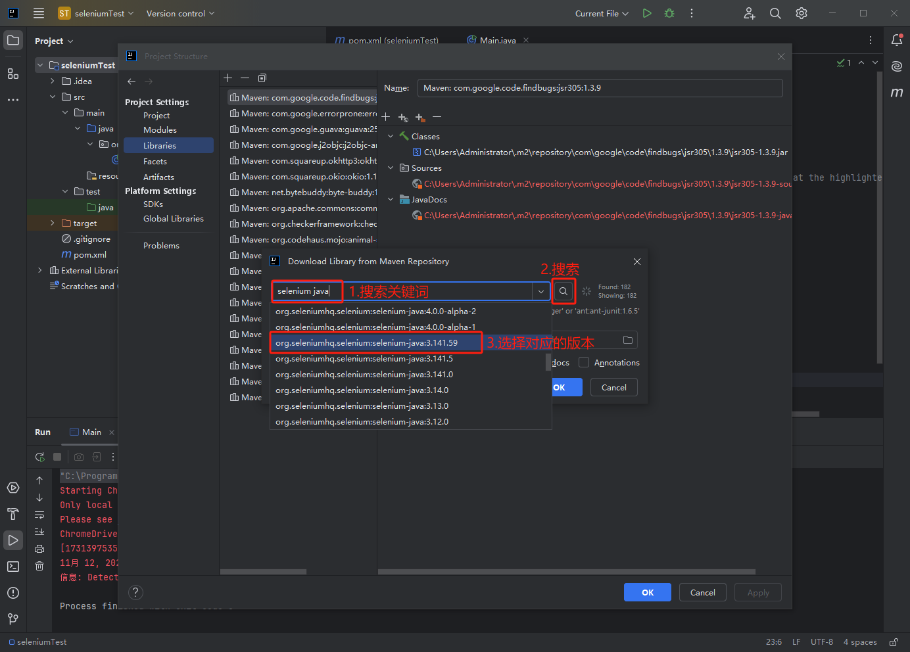
Task: Click the results list scrollbar
Action: pyautogui.click(x=548, y=362)
